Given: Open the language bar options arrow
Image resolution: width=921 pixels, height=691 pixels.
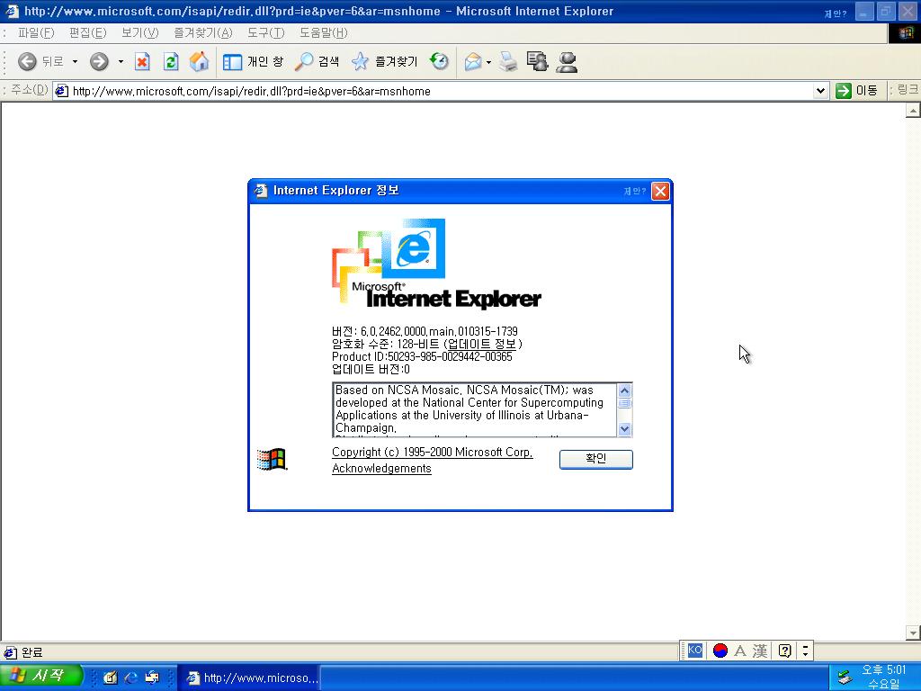Looking at the screenshot, I should (x=805, y=651).
